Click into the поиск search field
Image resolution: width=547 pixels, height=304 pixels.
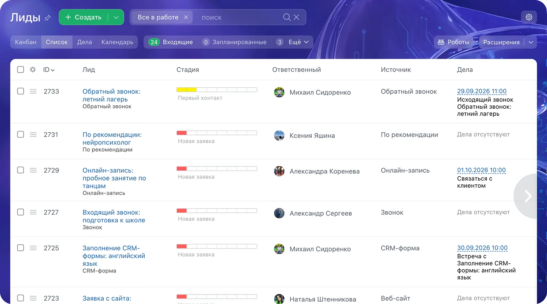tap(239, 17)
